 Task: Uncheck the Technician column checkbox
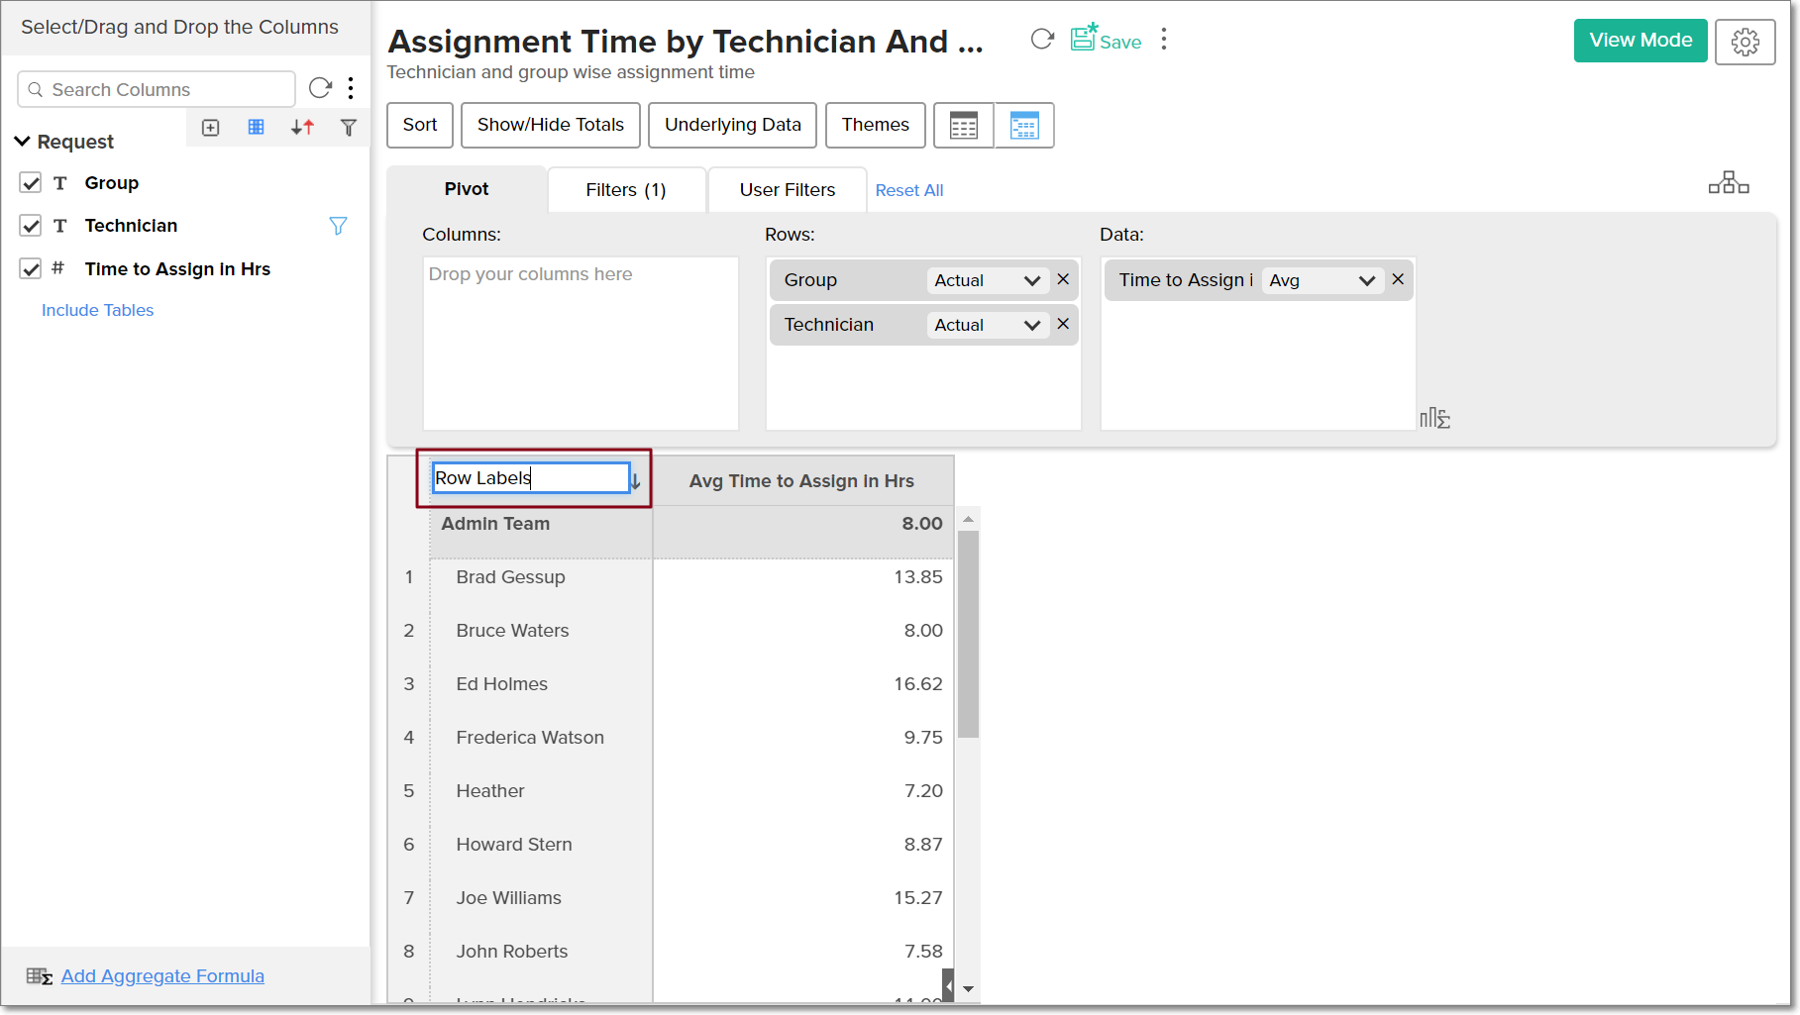coord(31,226)
